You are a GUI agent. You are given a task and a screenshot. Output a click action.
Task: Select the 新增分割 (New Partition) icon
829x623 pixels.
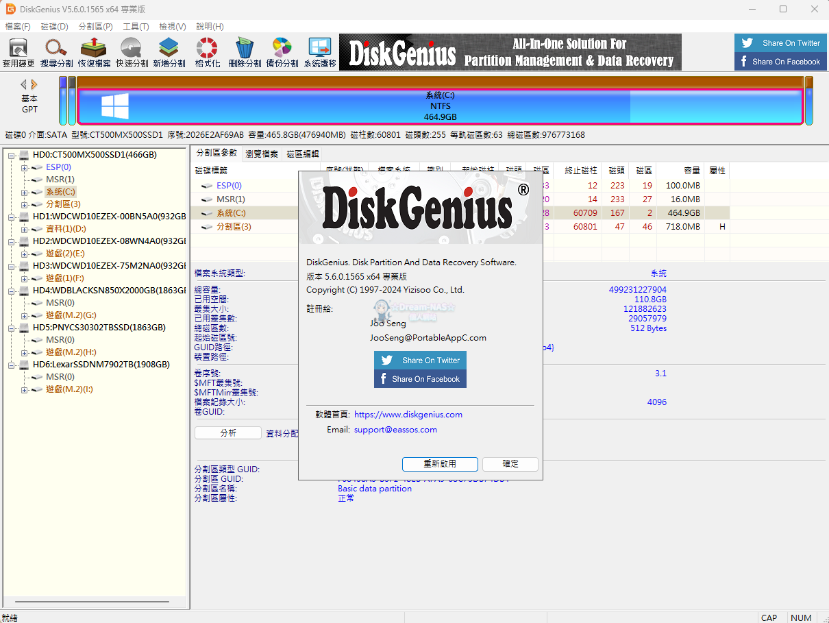(x=169, y=51)
